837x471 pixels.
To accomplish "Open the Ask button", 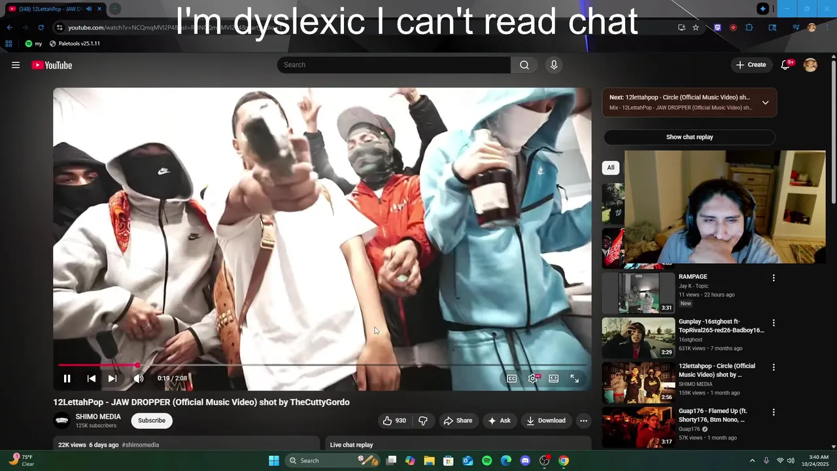I will click(499, 421).
